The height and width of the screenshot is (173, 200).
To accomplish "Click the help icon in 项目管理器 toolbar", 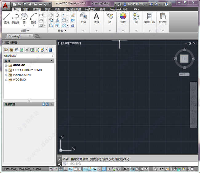I will [50, 50].
